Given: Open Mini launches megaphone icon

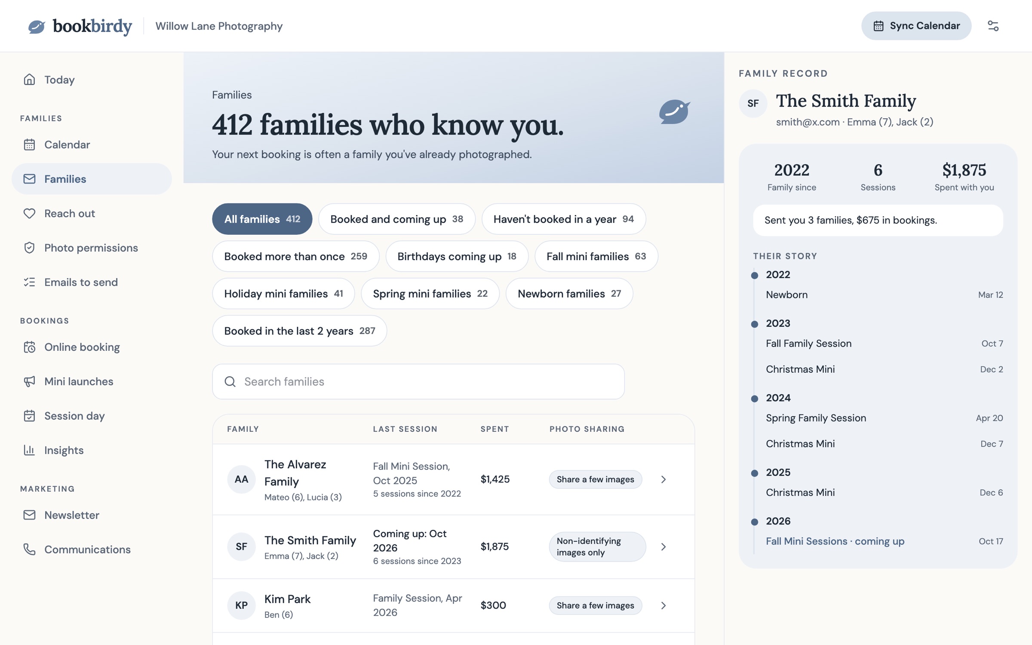Looking at the screenshot, I should tap(29, 381).
